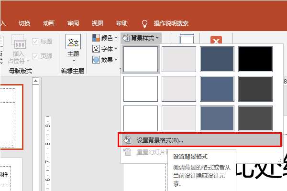This screenshot has width=287, height=191.
Task: Click the 设置背景格式 bucket icon
Action: point(127,140)
